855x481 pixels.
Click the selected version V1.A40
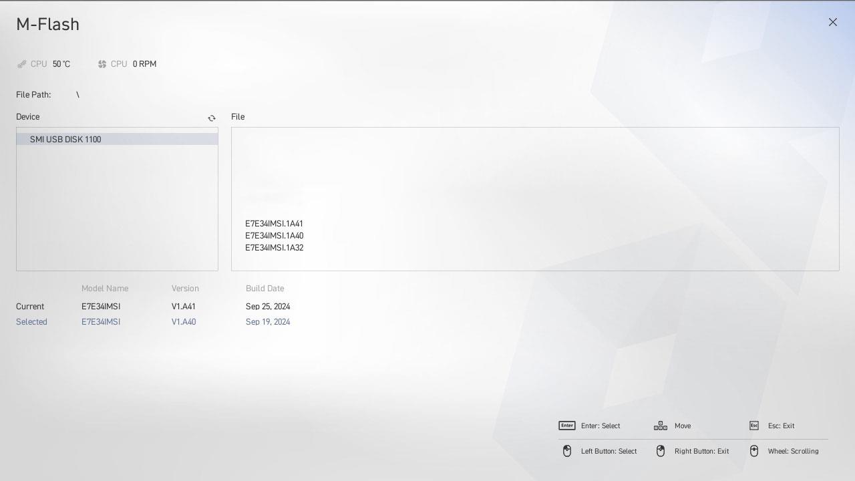click(184, 322)
